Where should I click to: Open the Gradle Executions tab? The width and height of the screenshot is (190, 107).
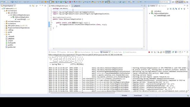coord(130,52)
